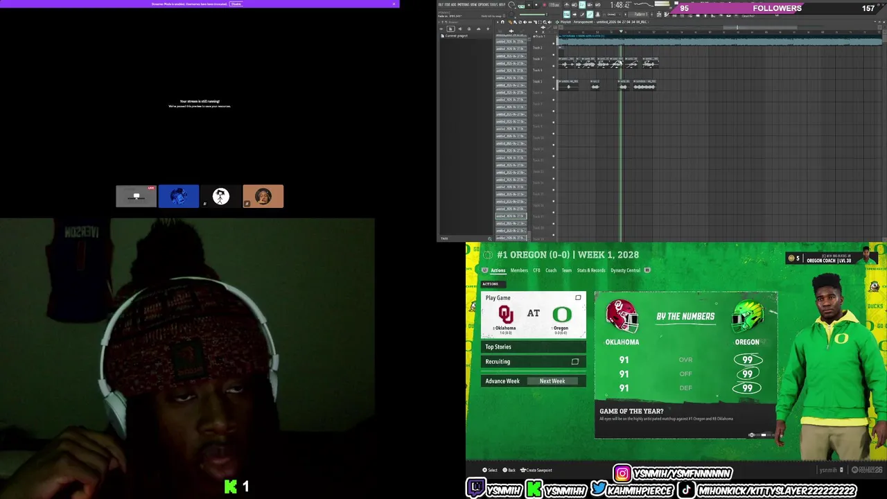The image size is (887, 499).
Task: Open Recruiting in the Actions list
Action: pyautogui.click(x=534, y=361)
